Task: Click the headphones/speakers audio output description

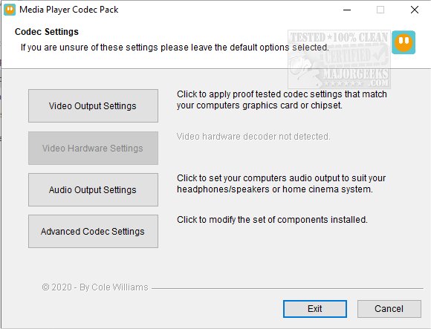Action: [x=281, y=183]
